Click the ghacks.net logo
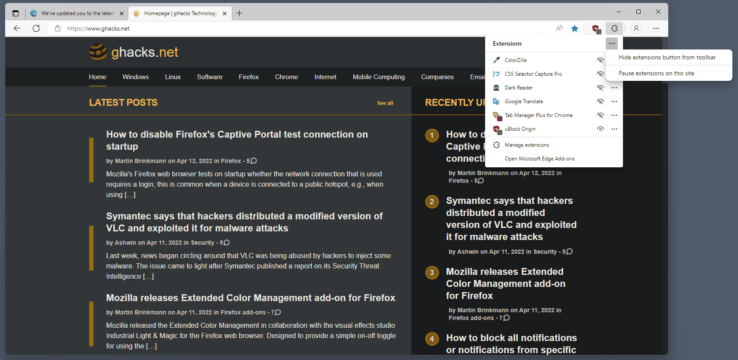738x360 pixels. pos(134,52)
